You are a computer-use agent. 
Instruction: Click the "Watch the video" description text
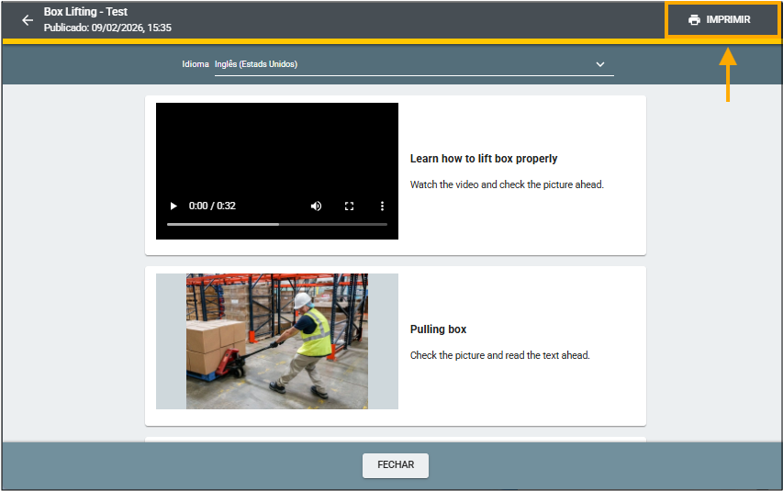click(x=506, y=184)
